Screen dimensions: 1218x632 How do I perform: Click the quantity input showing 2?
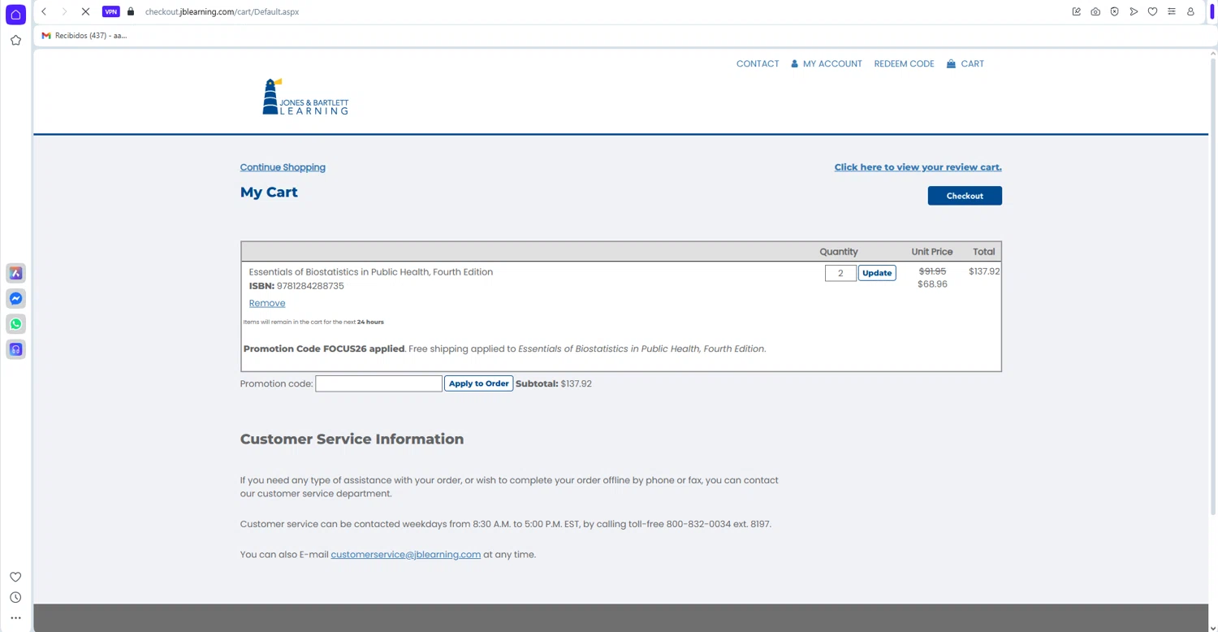pyautogui.click(x=840, y=273)
